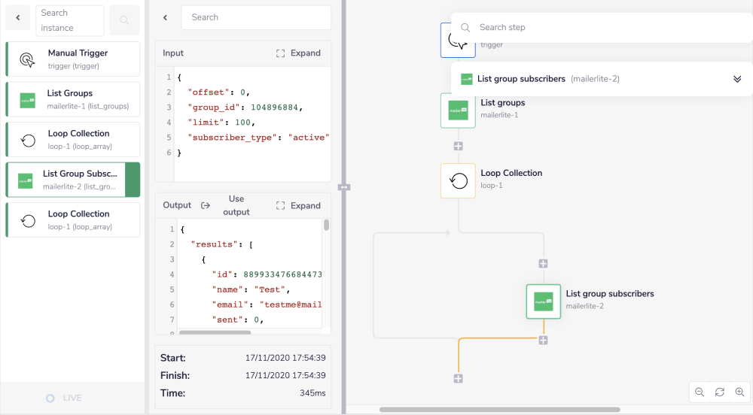Viewport: 753px width, 415px height.
Task: Select the List groups MailerLite node
Action: [x=458, y=111]
